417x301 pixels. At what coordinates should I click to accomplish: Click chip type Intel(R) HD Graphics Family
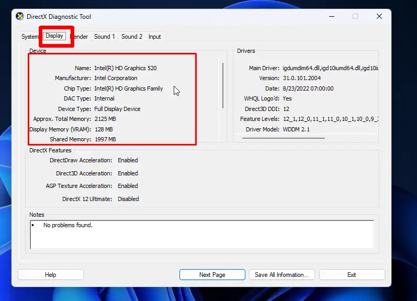pyautogui.click(x=129, y=88)
